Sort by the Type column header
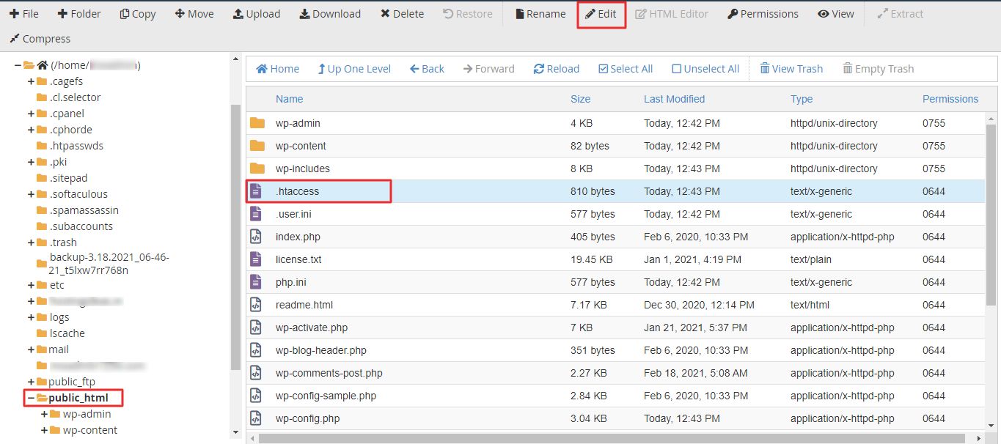 click(802, 99)
